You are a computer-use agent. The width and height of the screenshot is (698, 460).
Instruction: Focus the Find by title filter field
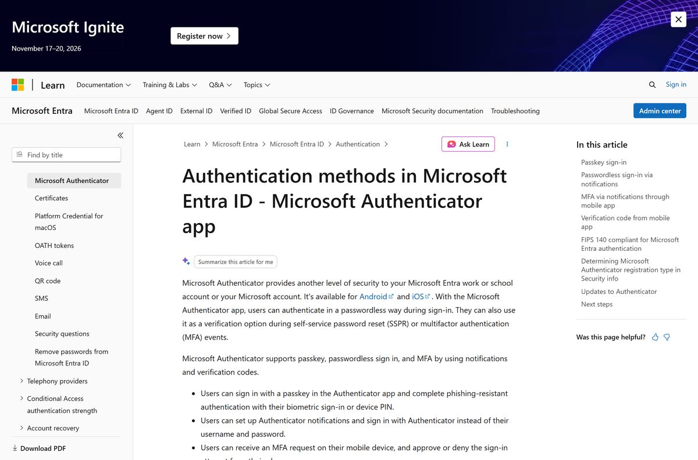coord(66,154)
